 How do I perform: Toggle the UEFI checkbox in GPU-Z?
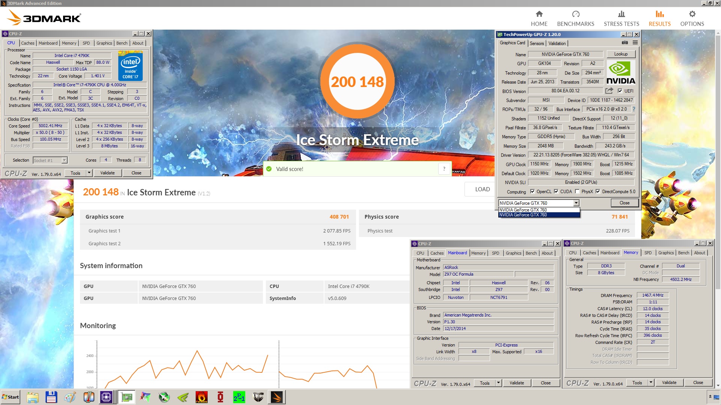pyautogui.click(x=620, y=91)
